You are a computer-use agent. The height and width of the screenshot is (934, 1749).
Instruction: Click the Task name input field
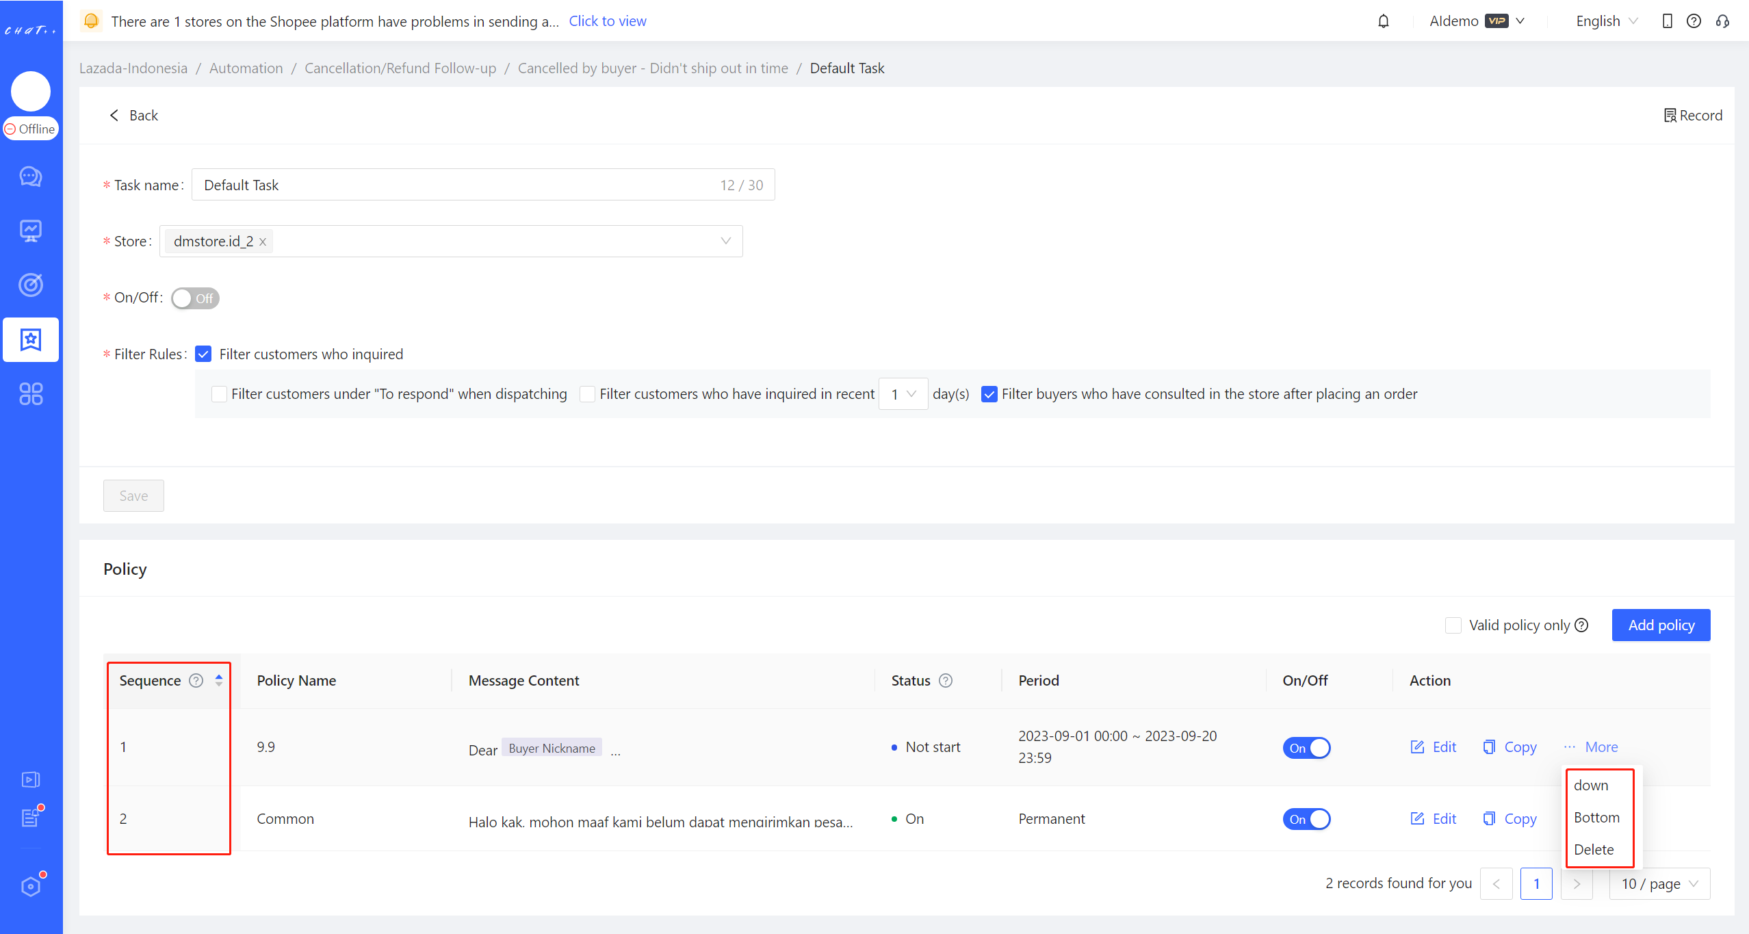coord(483,185)
